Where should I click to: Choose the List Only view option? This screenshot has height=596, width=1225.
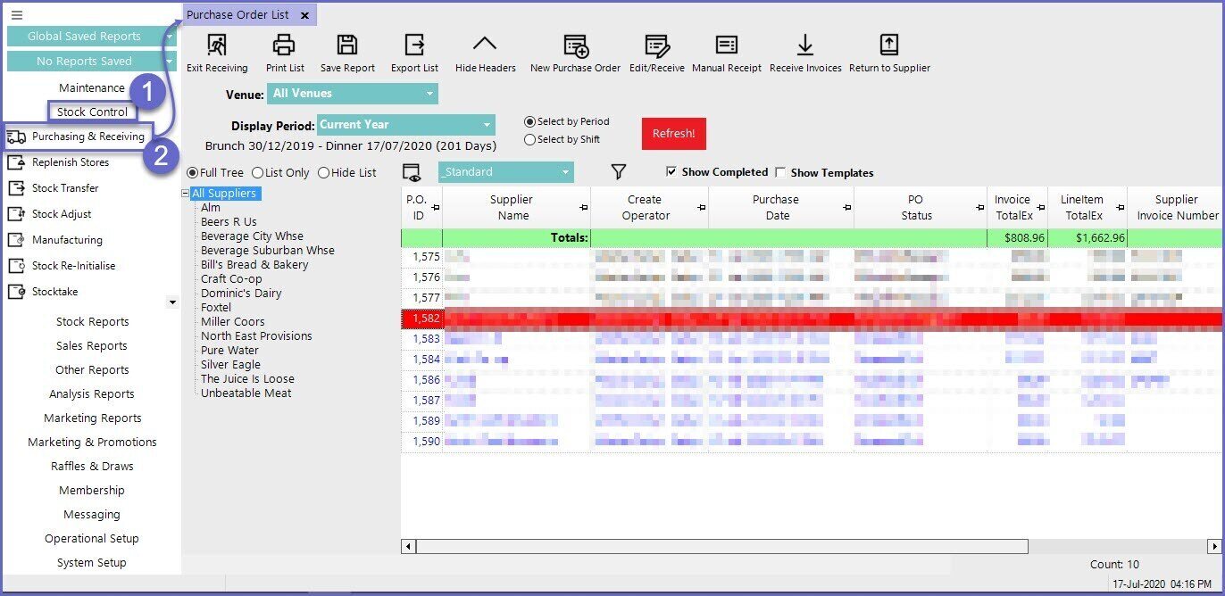coord(258,173)
